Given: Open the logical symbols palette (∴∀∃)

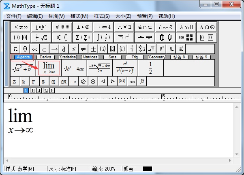Looking at the screenshot, I should (x=124, y=27).
